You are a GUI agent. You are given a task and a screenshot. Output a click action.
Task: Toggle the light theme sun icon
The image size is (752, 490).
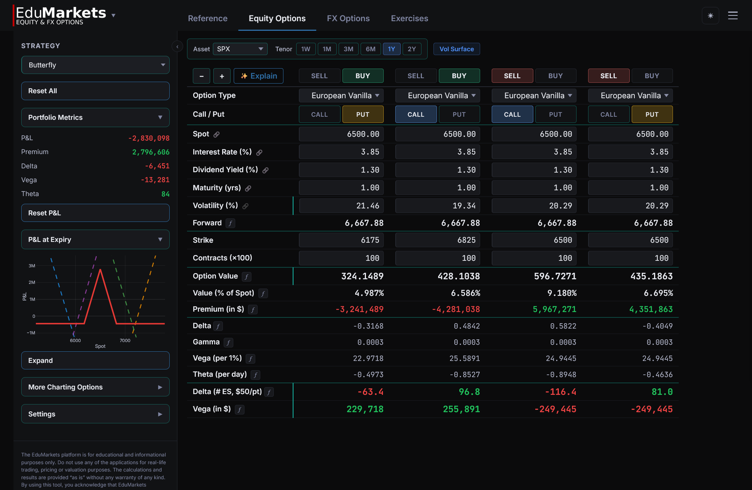pyautogui.click(x=710, y=15)
